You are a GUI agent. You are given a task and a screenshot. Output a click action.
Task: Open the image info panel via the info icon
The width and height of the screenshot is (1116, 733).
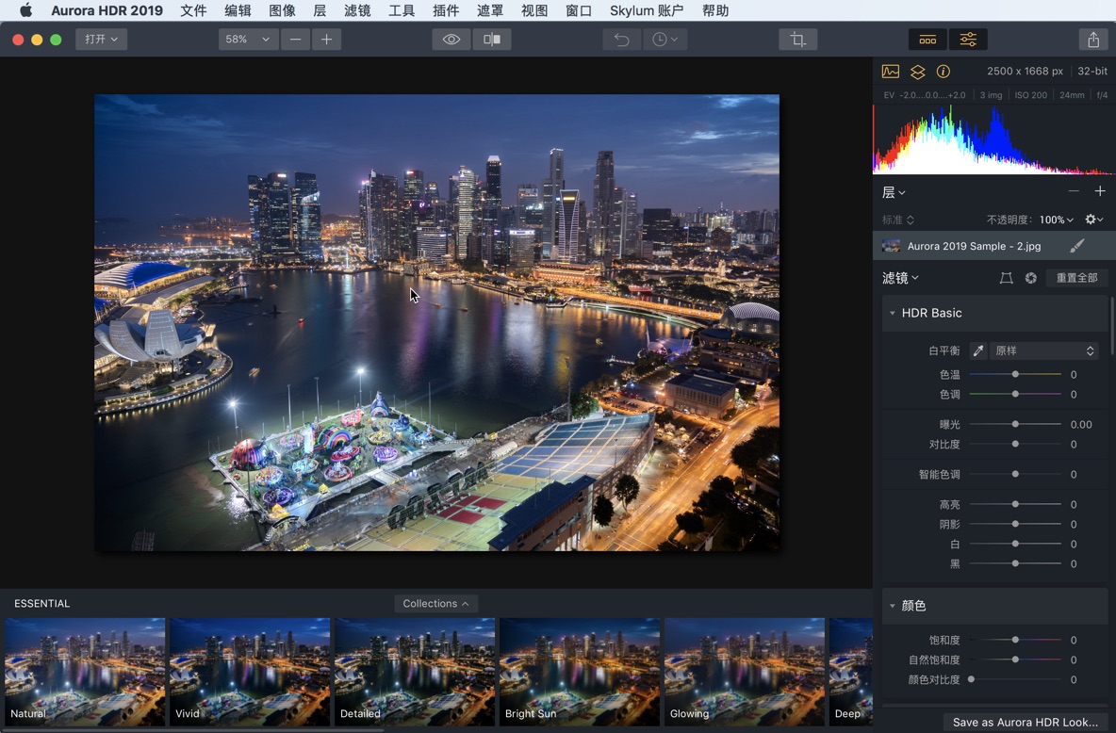tap(943, 71)
